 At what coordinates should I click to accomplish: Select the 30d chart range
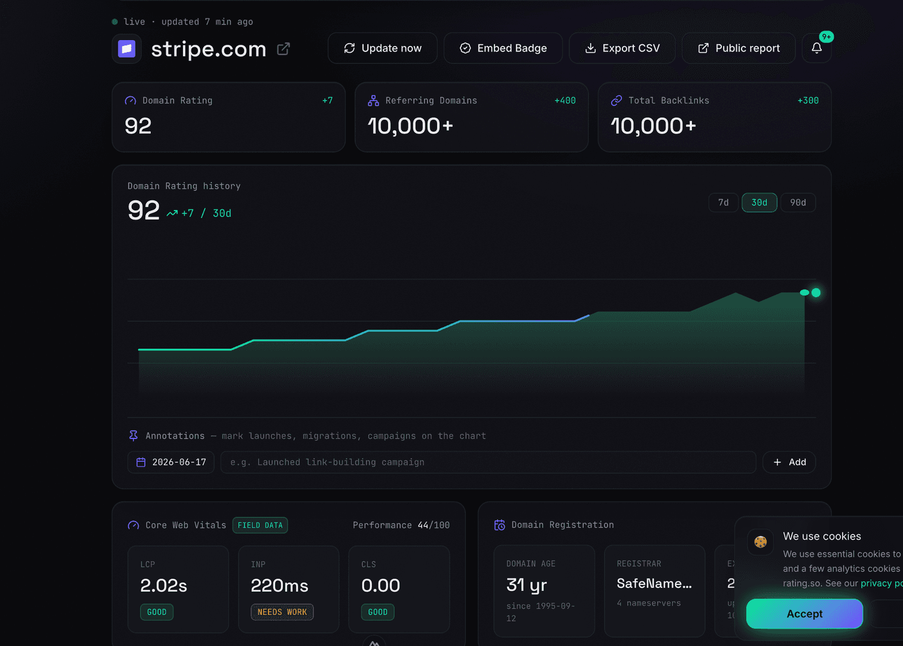tap(759, 203)
